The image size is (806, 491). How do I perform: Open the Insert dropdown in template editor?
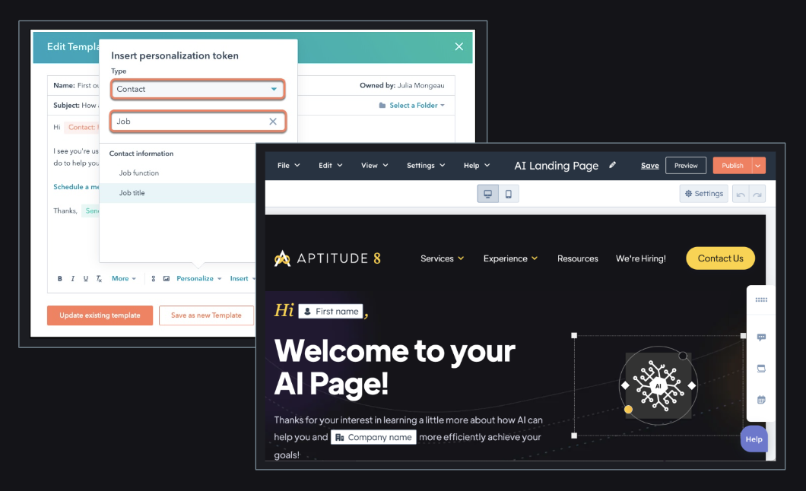pos(242,279)
